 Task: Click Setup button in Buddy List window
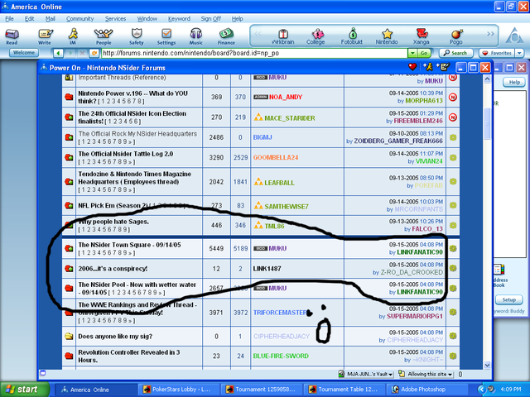coord(508,299)
